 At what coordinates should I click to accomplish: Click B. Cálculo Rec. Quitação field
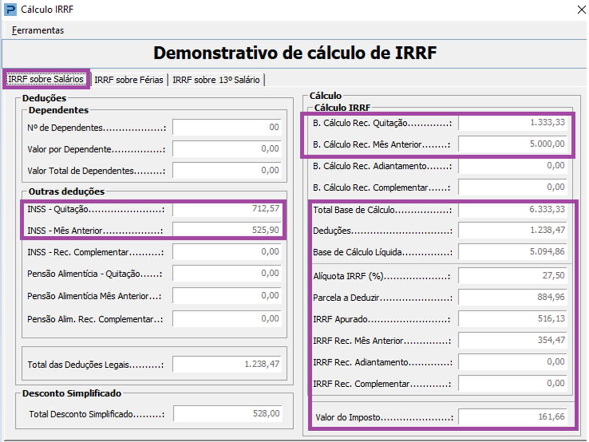pyautogui.click(x=513, y=123)
